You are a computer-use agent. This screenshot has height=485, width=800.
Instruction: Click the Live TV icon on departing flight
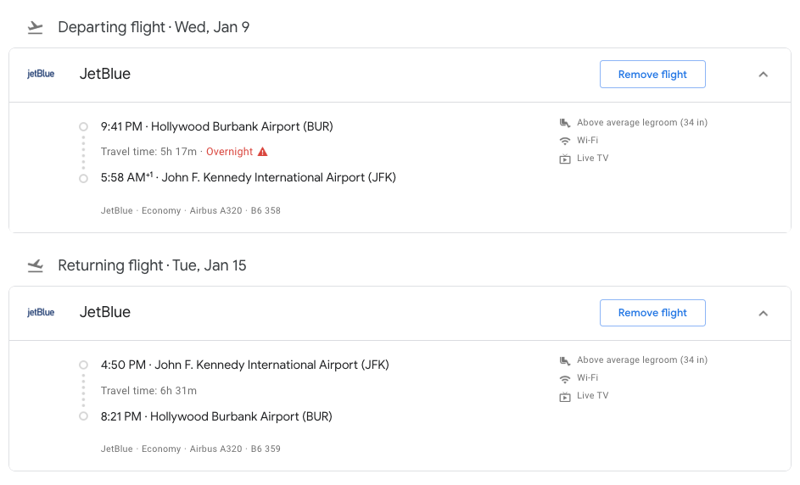tap(565, 159)
